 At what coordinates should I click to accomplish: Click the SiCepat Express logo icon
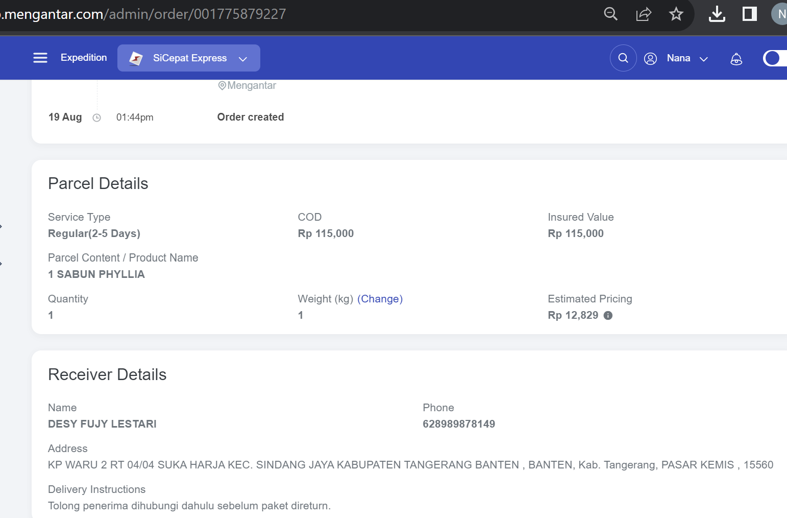click(136, 58)
